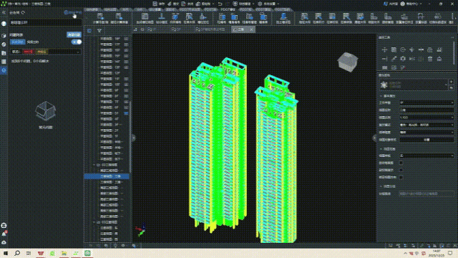The image size is (458, 258).
Task: Click the blue tag button below issue list
Action: coord(17,42)
